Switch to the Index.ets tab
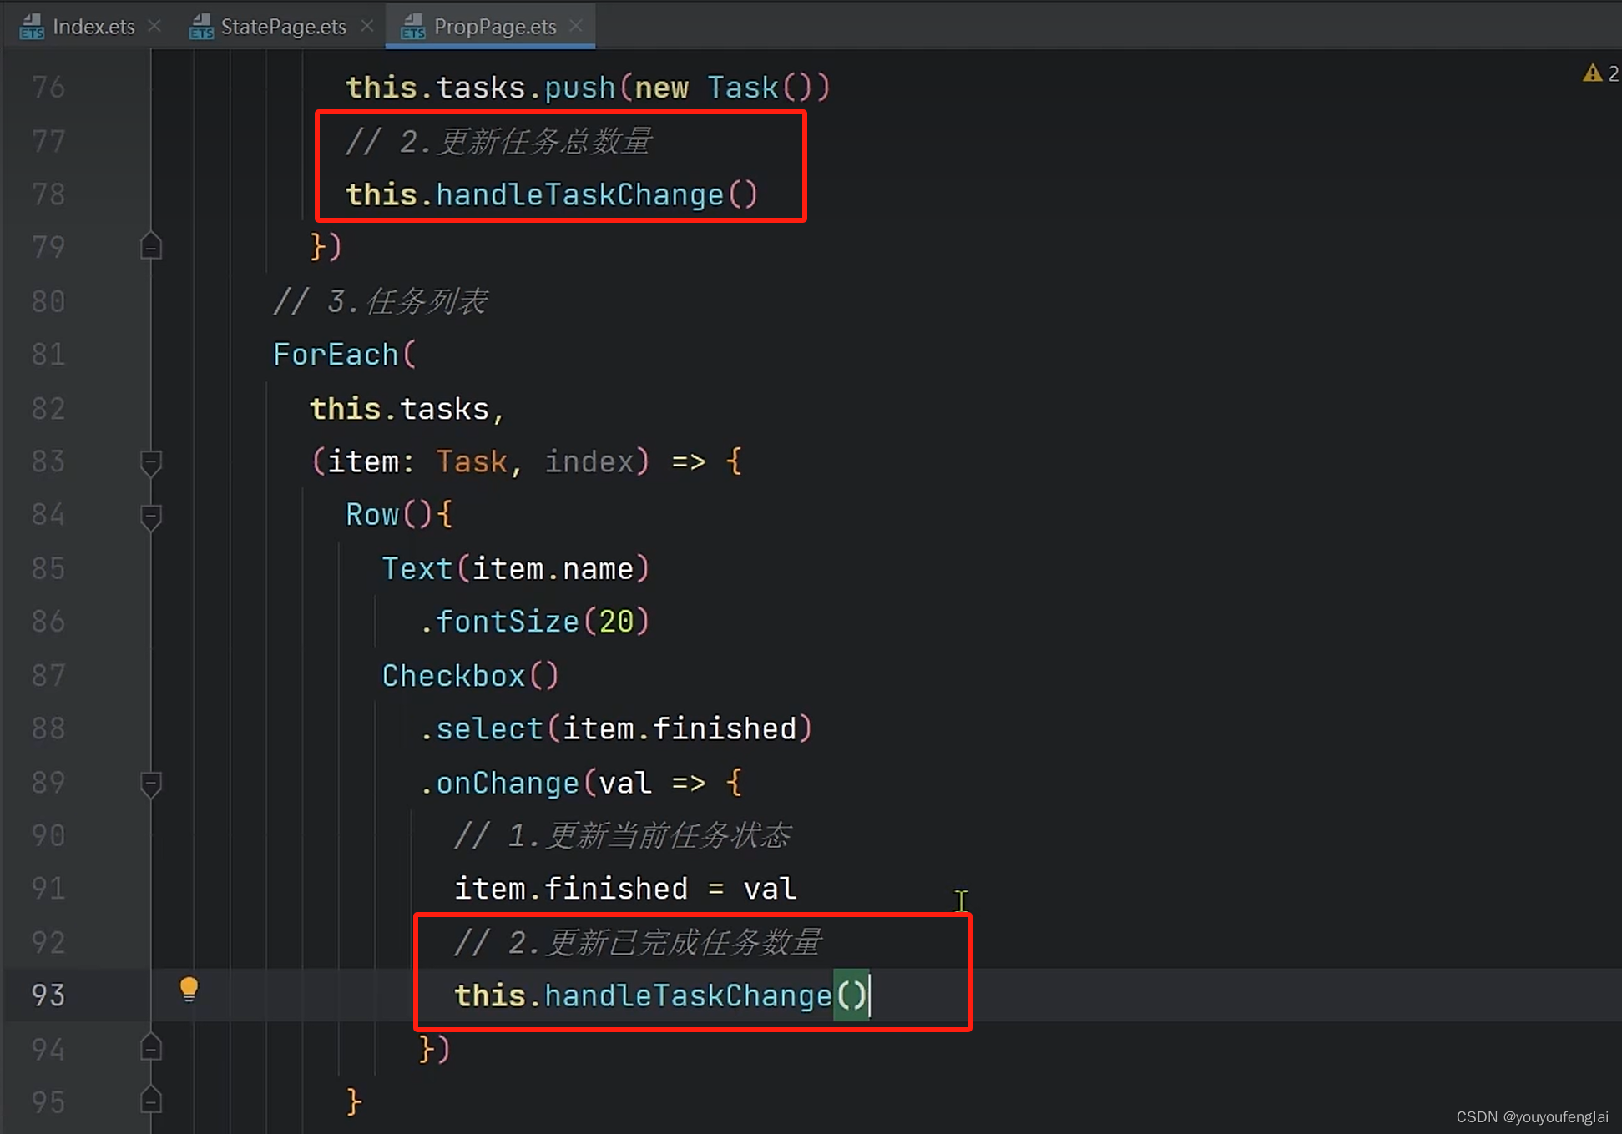 93,27
